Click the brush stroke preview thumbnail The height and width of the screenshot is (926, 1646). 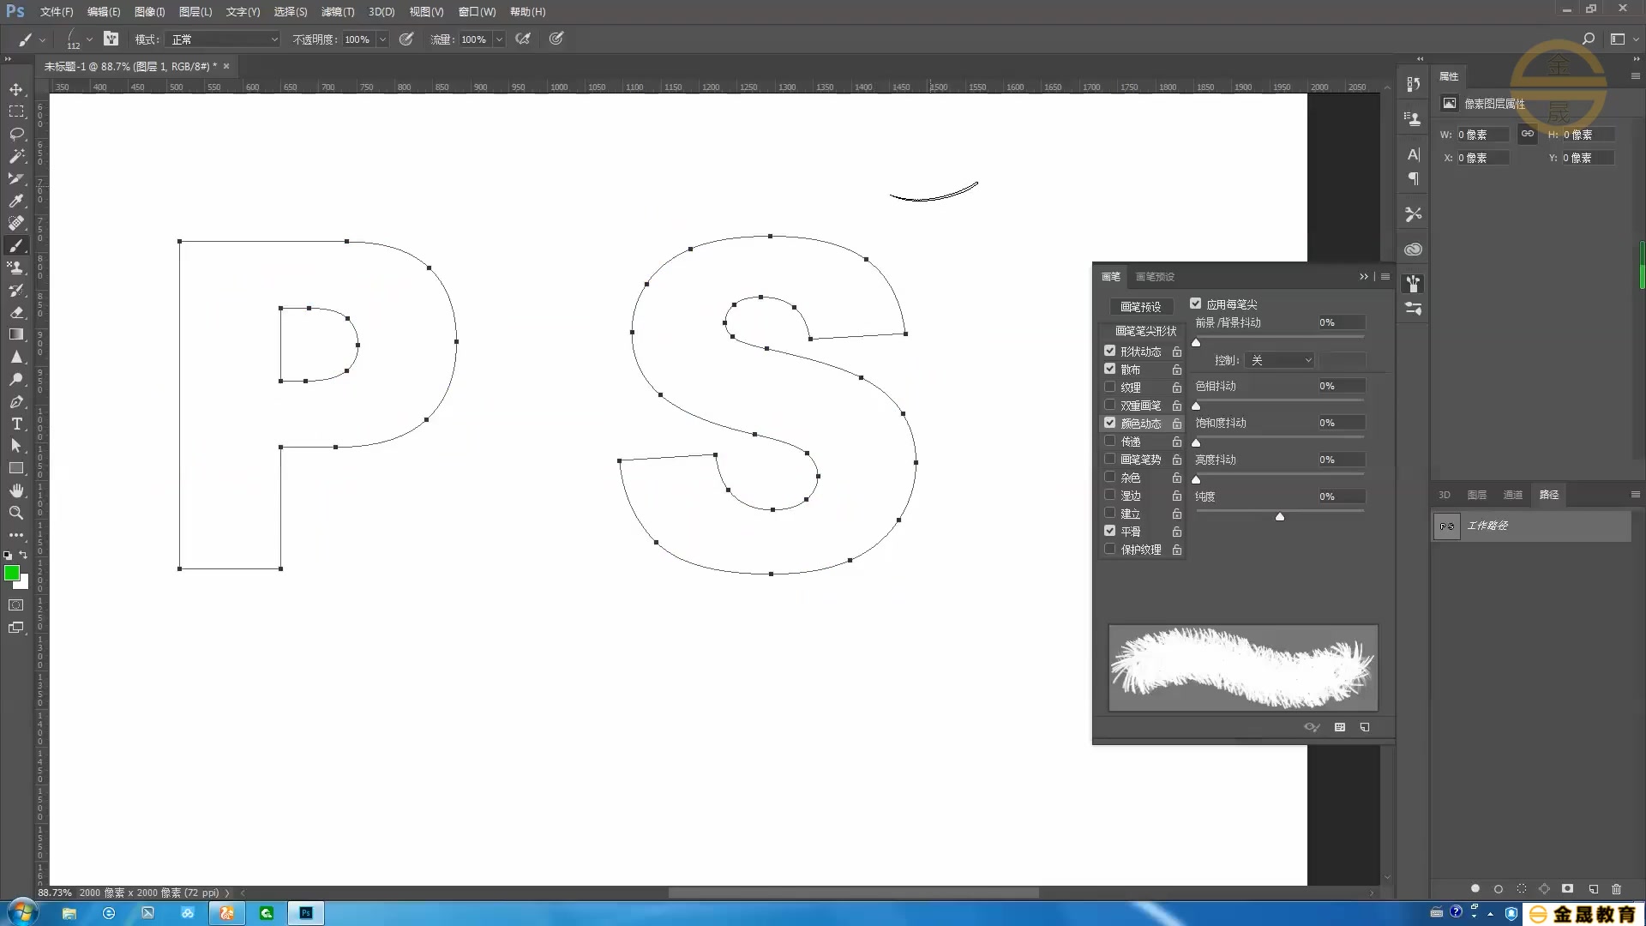pos(1243,668)
